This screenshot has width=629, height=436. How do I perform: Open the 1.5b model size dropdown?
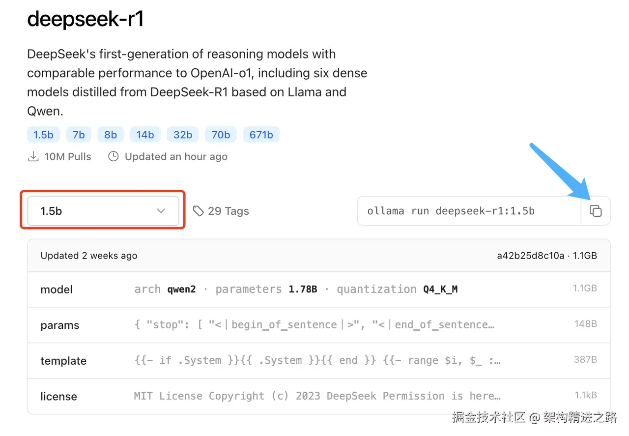103,211
